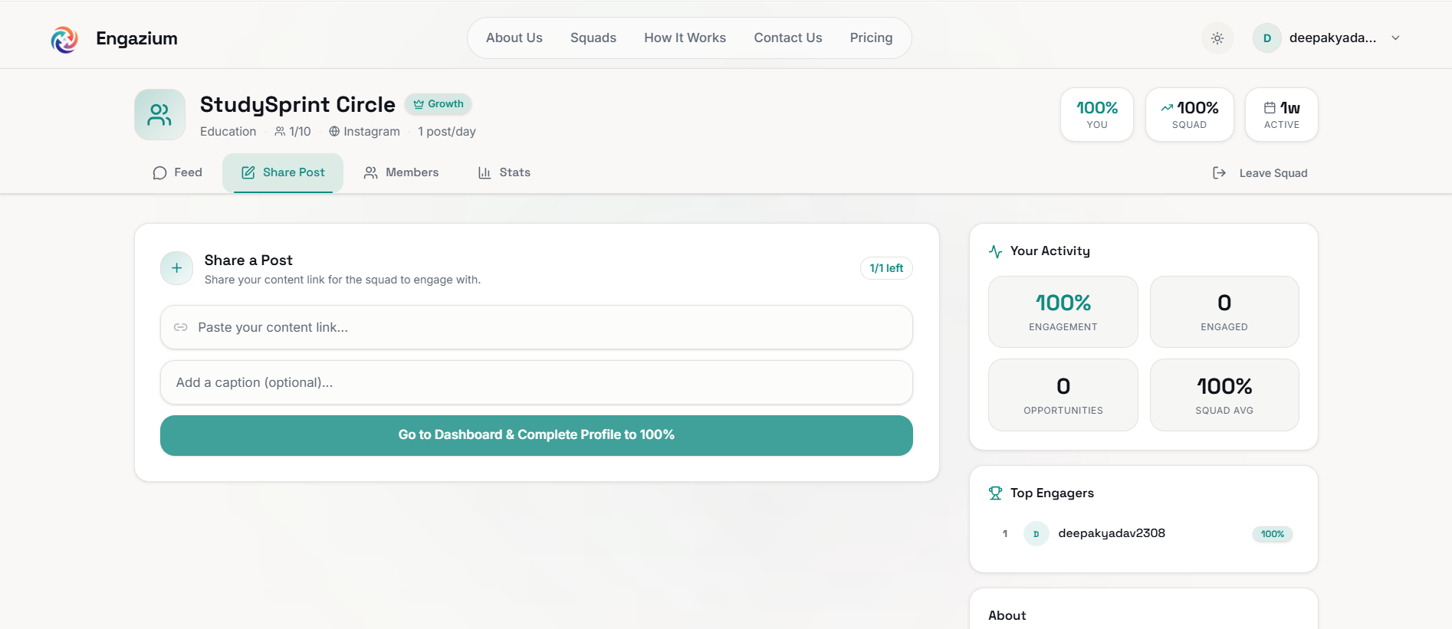1452x629 pixels.
Task: Click the Growth plan badge
Action: point(439,104)
